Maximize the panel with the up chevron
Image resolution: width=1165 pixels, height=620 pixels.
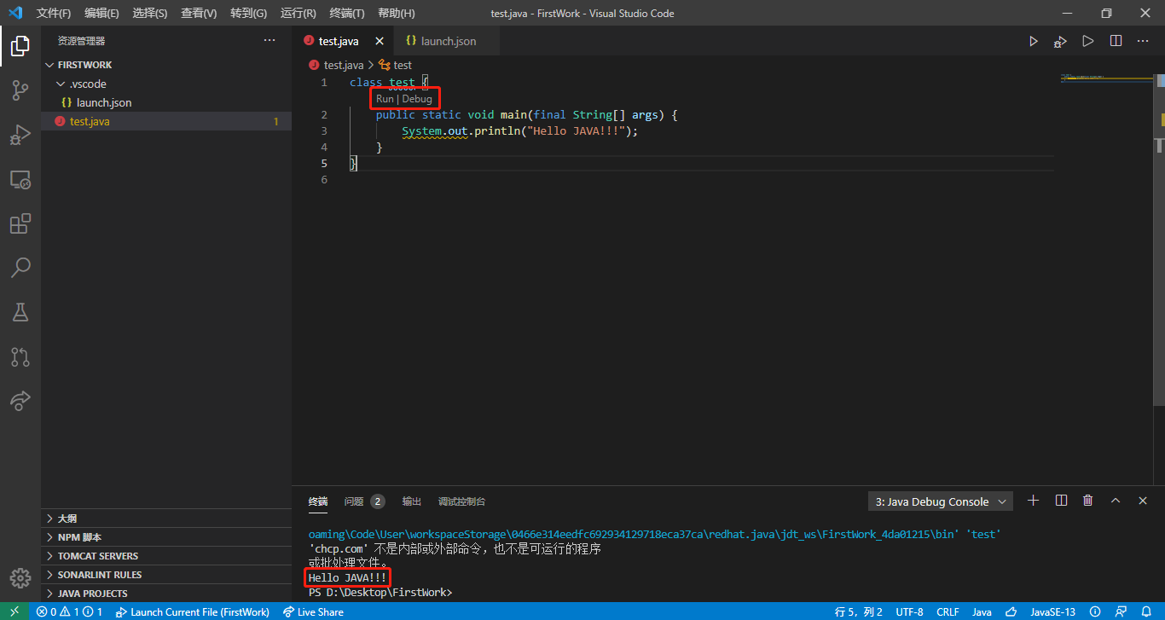1116,501
